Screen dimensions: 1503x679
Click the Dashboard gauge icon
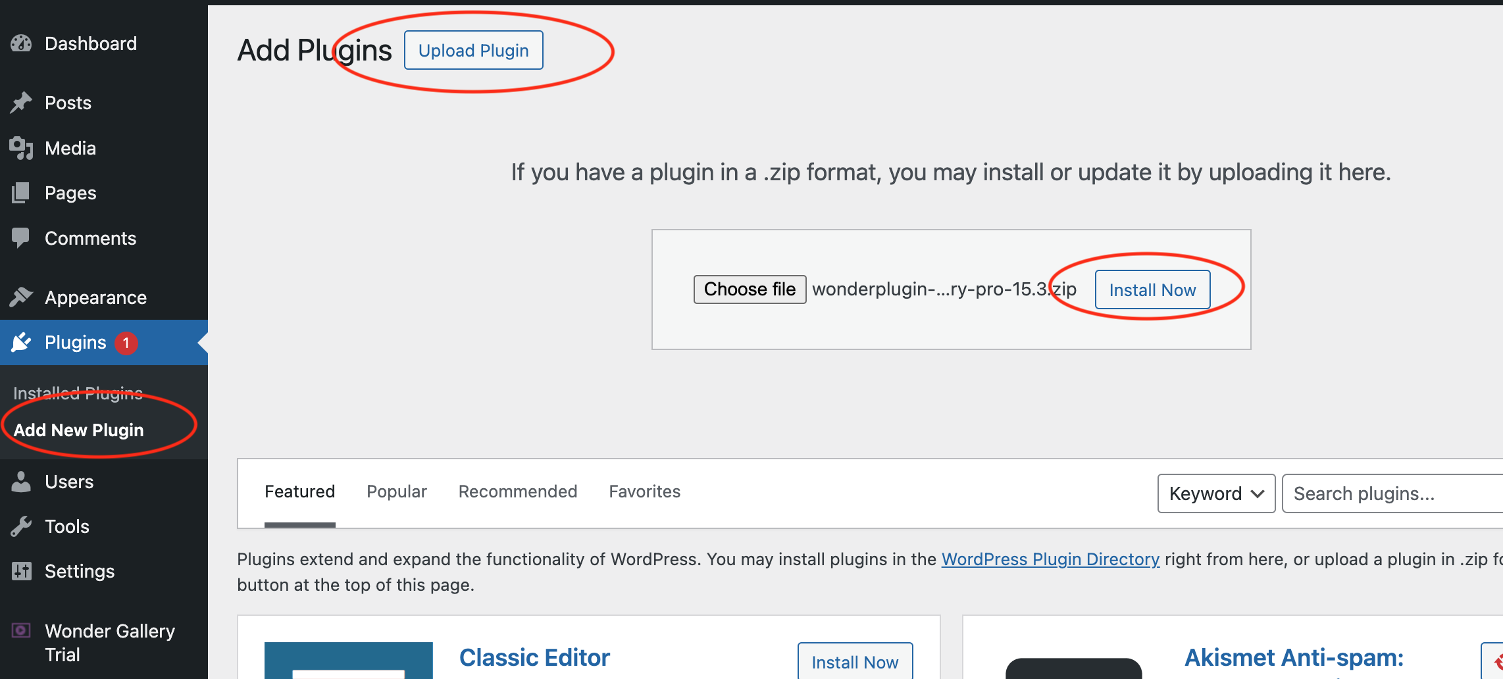click(21, 44)
